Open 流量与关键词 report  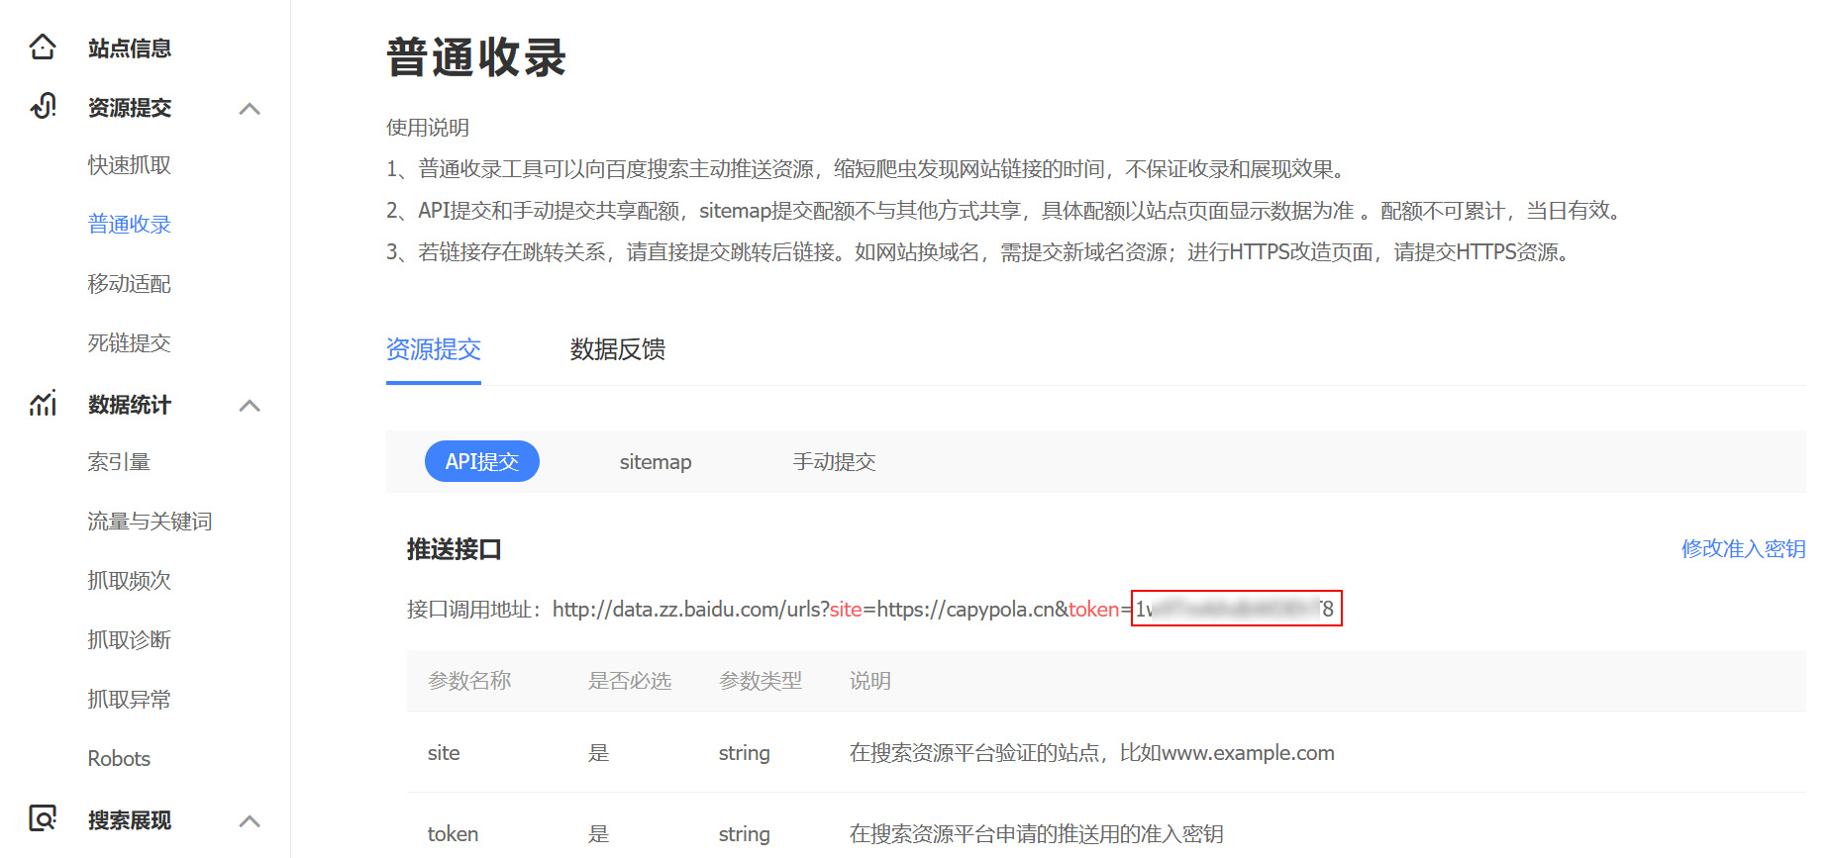(x=150, y=522)
